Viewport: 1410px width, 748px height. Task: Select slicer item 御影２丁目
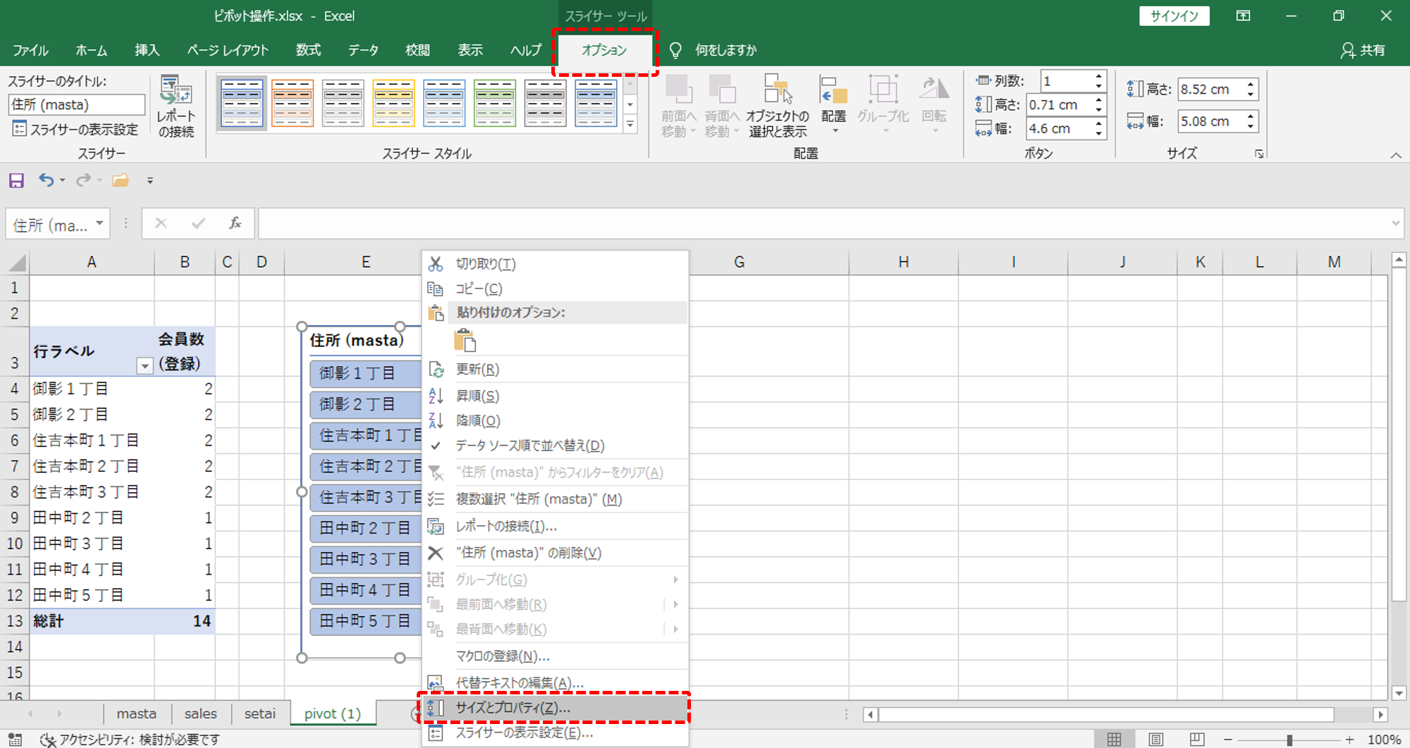(x=365, y=404)
